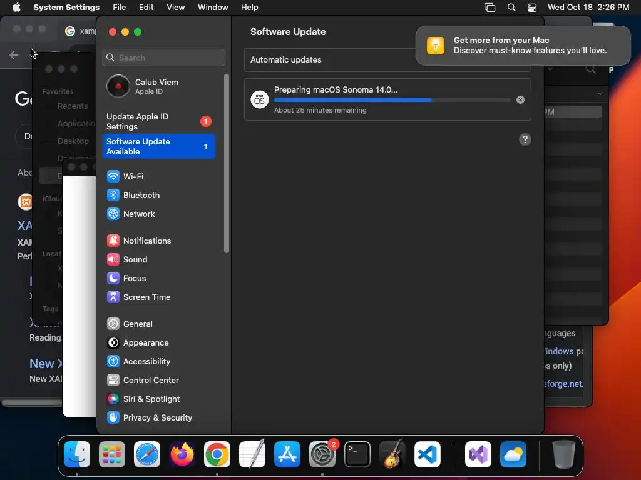Select Update Apple ID Settings item
This screenshot has height=480, width=641.
tap(158, 122)
